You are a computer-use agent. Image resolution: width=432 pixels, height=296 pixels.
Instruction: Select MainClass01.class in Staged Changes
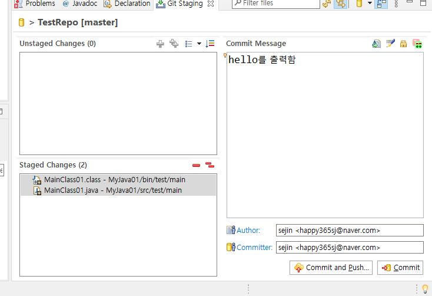118,180
